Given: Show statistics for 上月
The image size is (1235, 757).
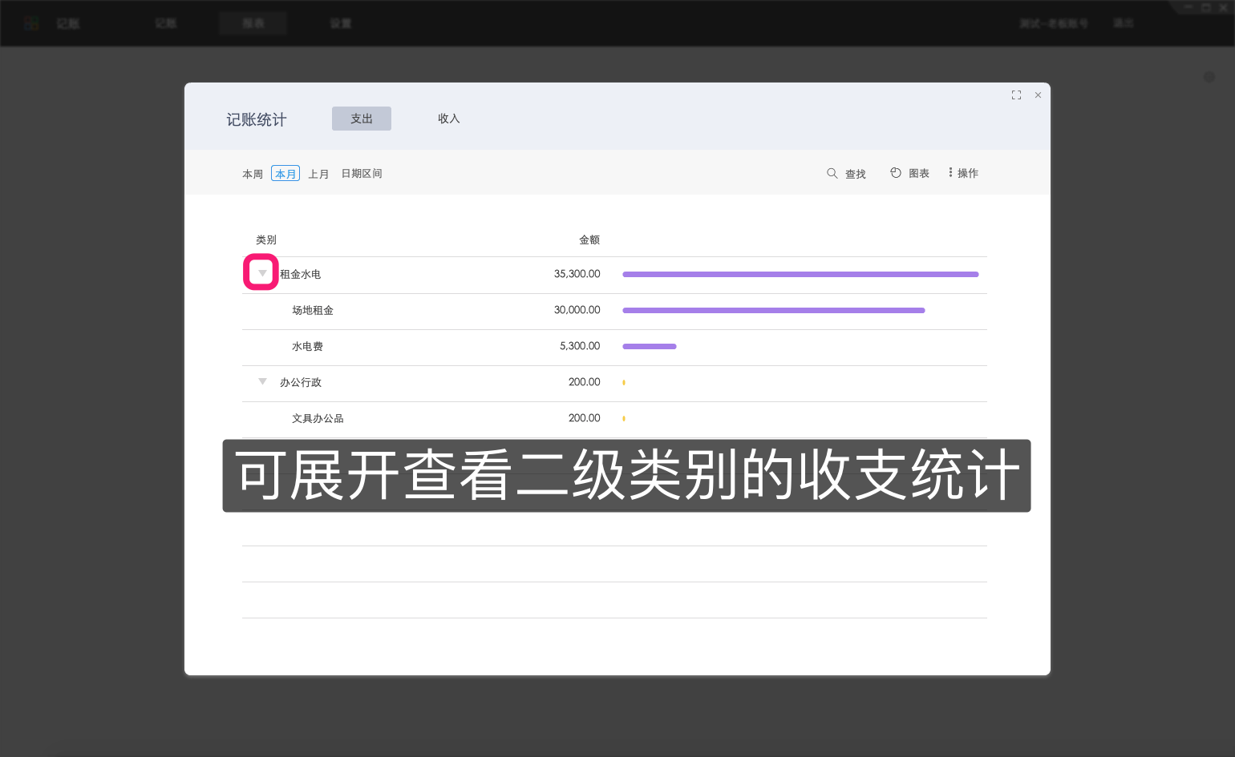Looking at the screenshot, I should [318, 174].
